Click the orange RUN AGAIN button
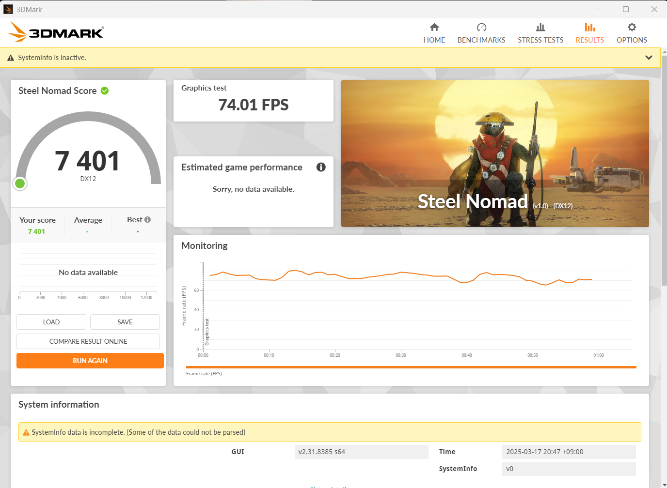The height and width of the screenshot is (488, 667). [x=90, y=361]
